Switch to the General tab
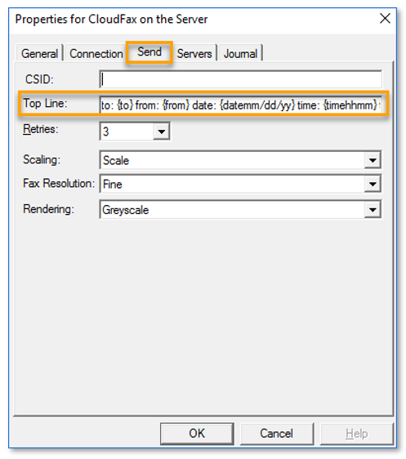 (39, 54)
